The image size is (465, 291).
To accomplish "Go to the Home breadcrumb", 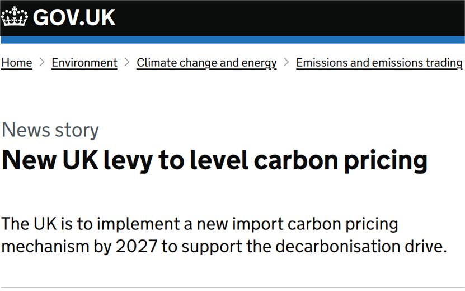I will pos(17,63).
